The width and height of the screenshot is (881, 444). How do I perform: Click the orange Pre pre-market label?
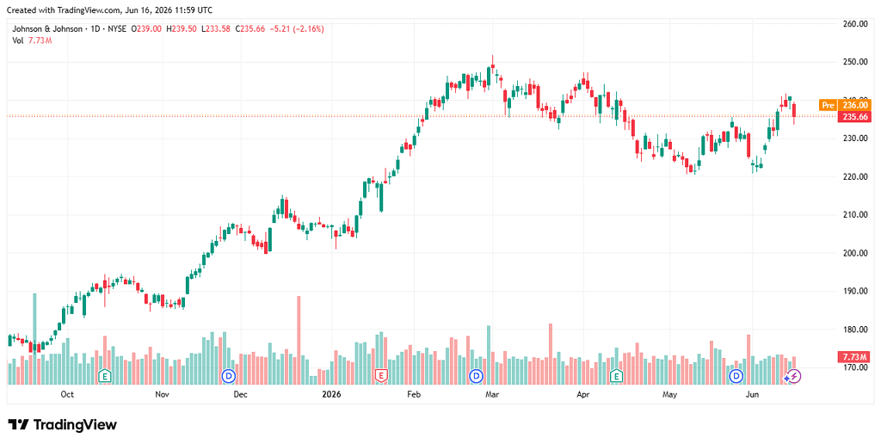(828, 105)
